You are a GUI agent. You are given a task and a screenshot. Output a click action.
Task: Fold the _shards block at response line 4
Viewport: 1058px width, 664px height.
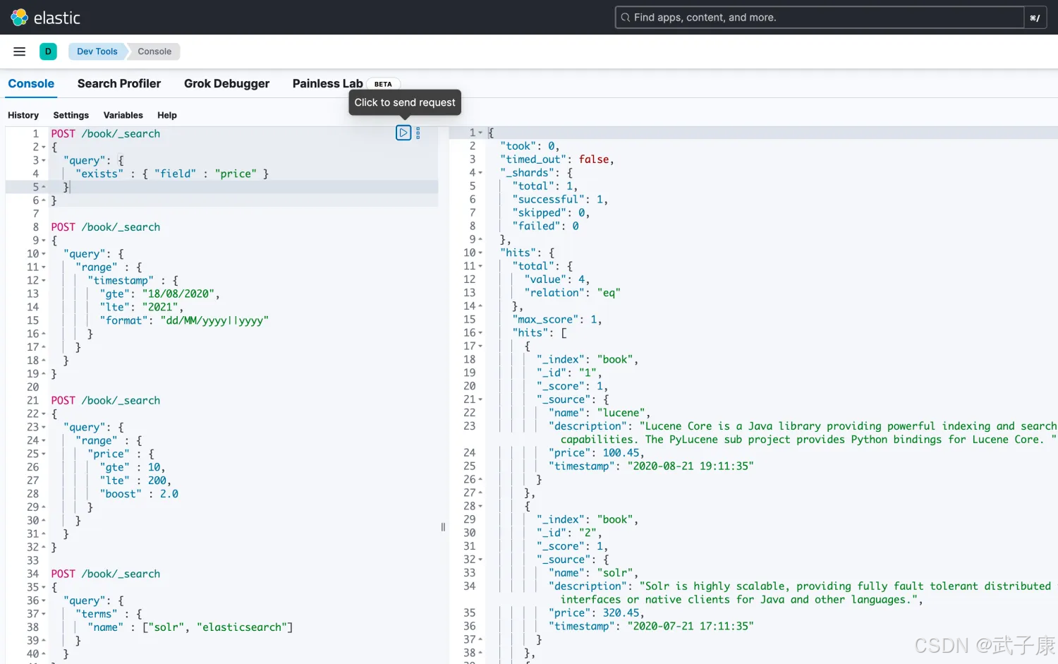[x=481, y=173]
